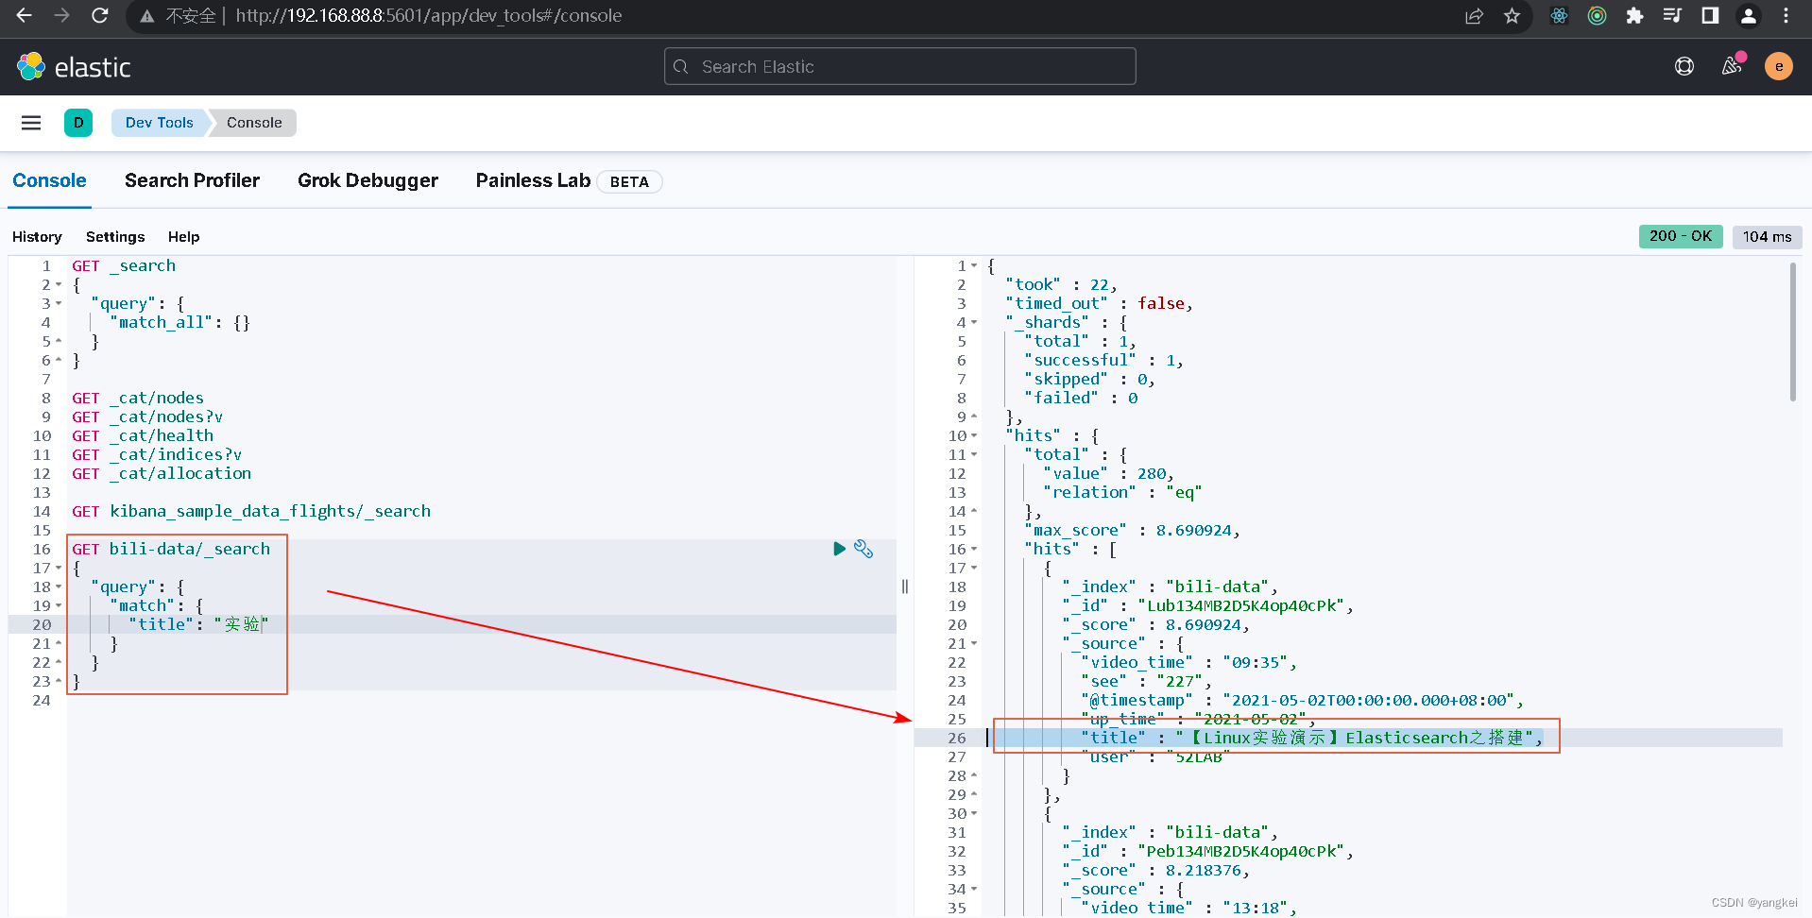
Task: Collapse the _shards fold arrow at output line 4
Action: pos(974,323)
